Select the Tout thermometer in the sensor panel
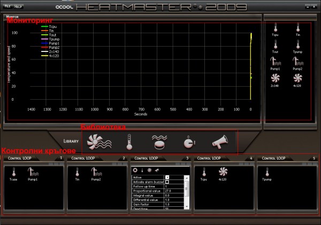This screenshot has height=225, width=321. (276, 44)
